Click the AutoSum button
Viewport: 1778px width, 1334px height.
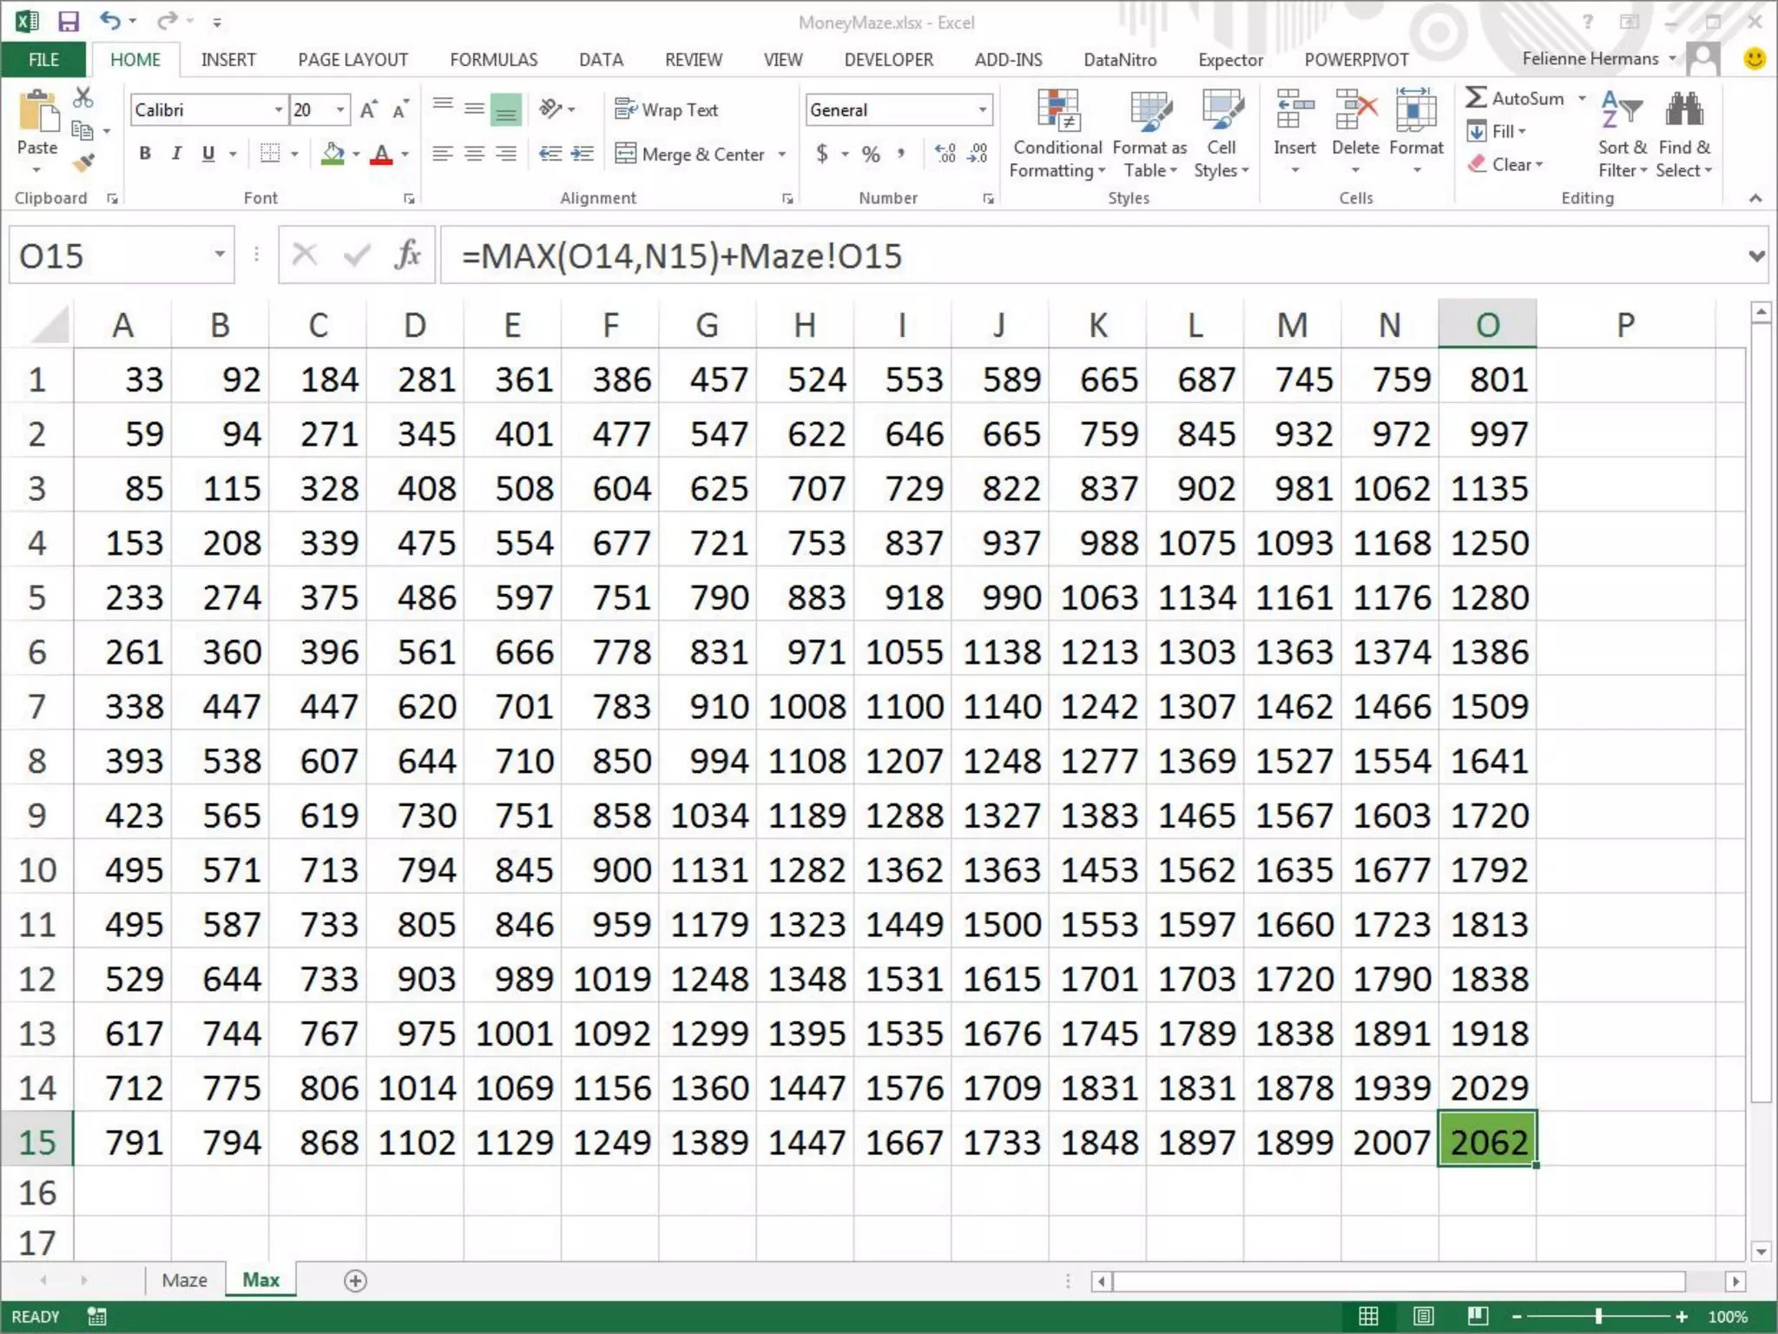click(1515, 98)
